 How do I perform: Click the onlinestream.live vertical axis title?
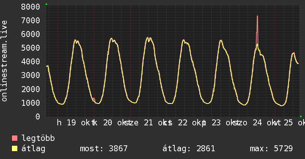(x=4, y=61)
